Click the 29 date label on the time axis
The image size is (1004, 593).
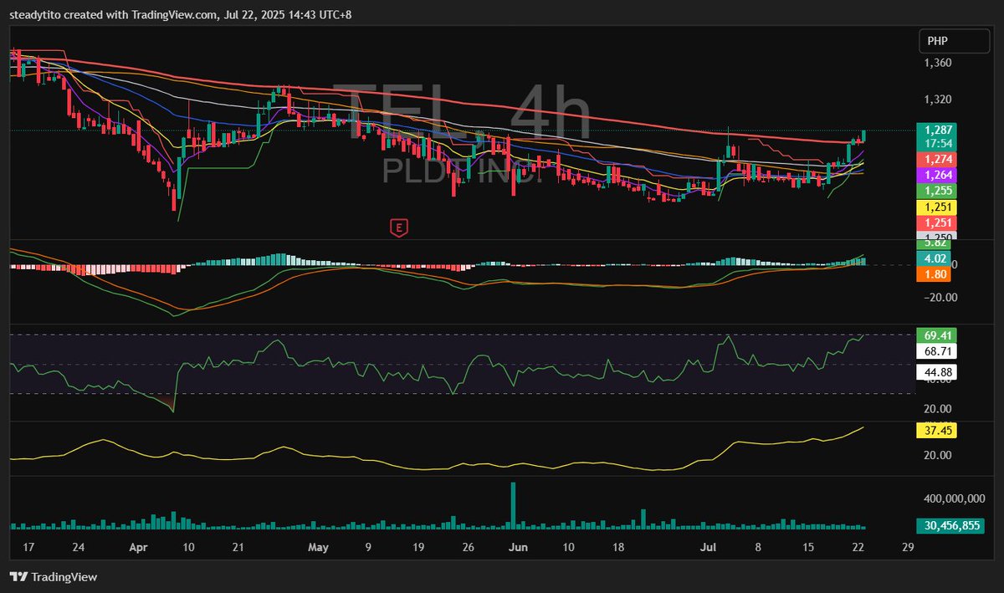click(907, 549)
